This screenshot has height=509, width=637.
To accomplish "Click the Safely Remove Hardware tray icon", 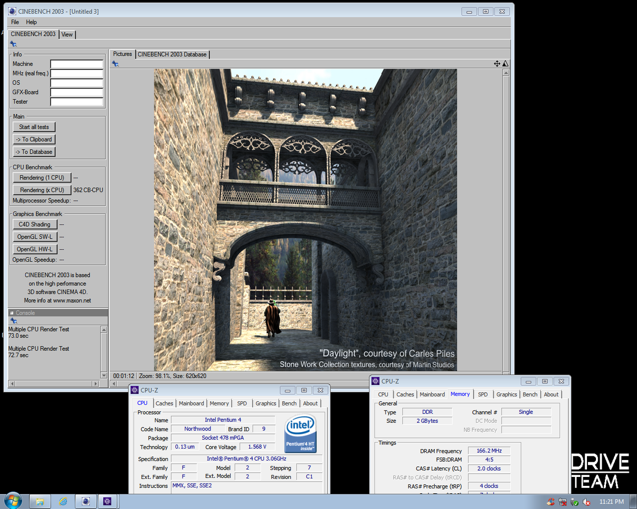I will [x=574, y=502].
